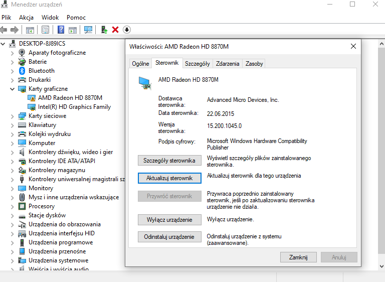Click the Back arrow toolbar icon
This screenshot has width=385, height=282.
[x=4, y=30]
